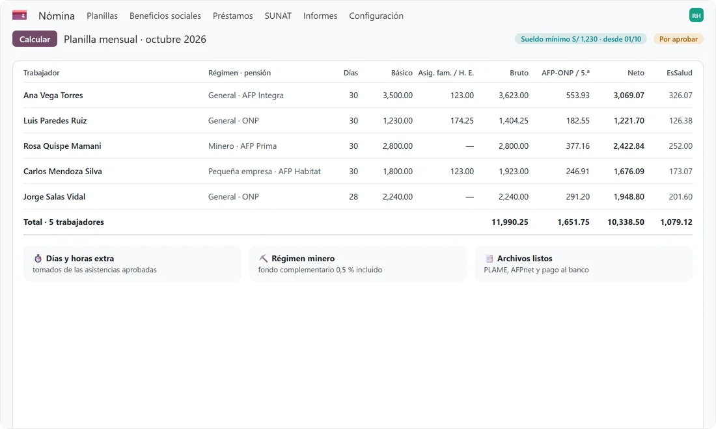Click the document icon in Archivos listos

point(489,259)
